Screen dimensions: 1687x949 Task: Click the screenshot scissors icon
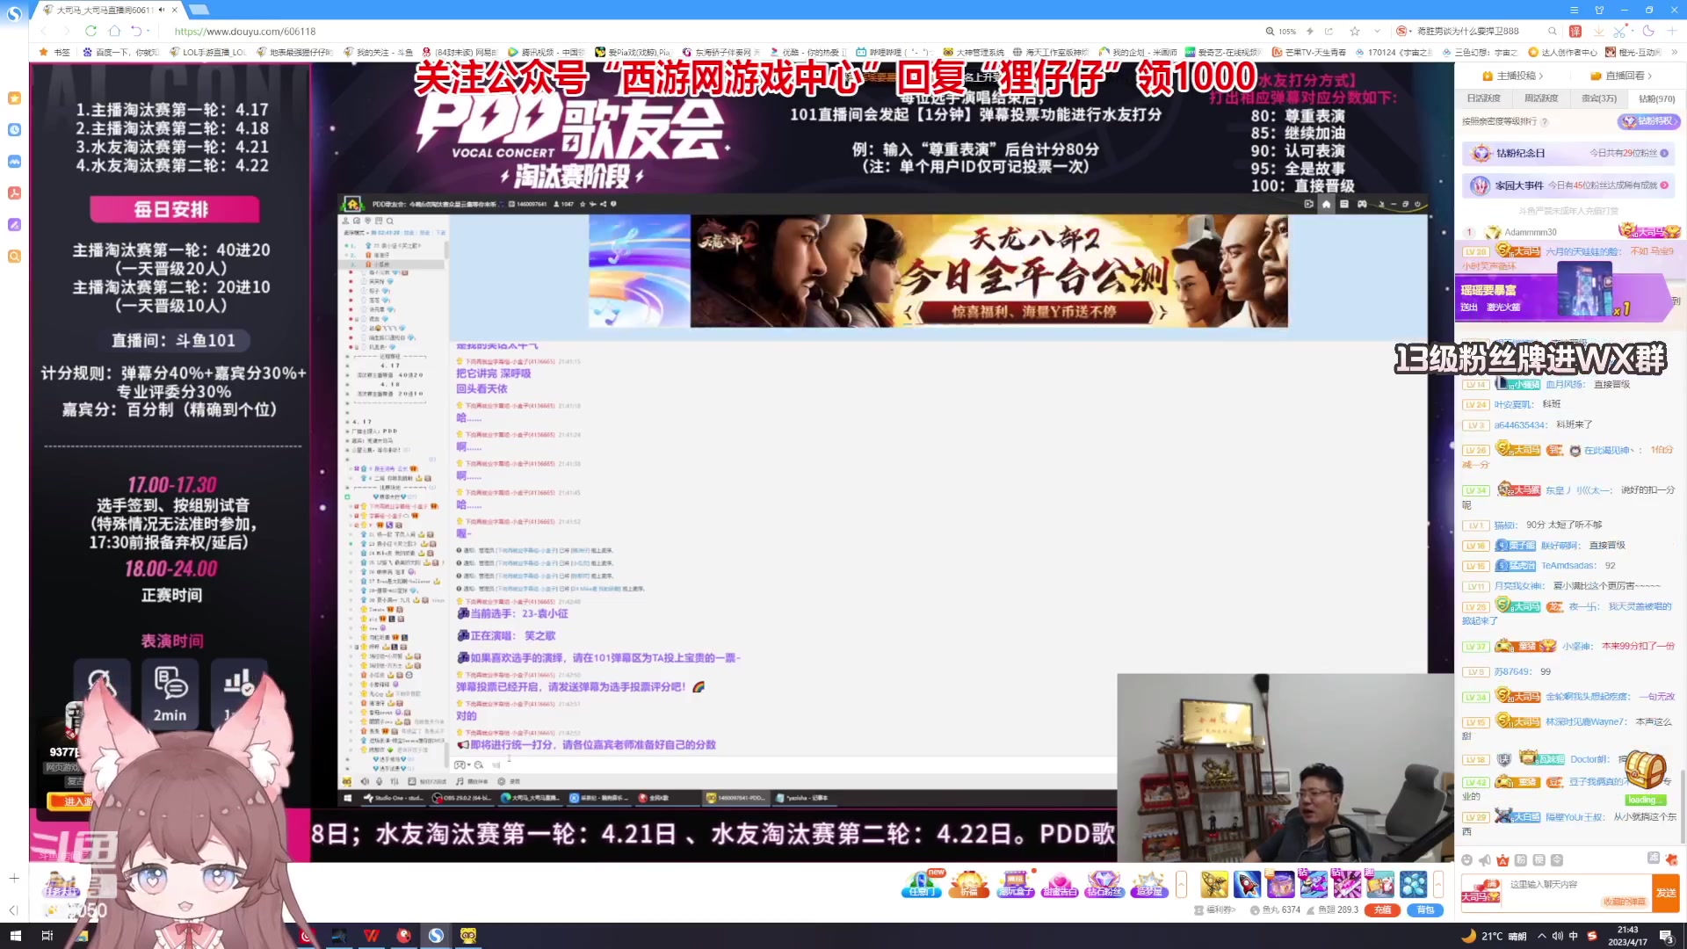tap(1619, 31)
